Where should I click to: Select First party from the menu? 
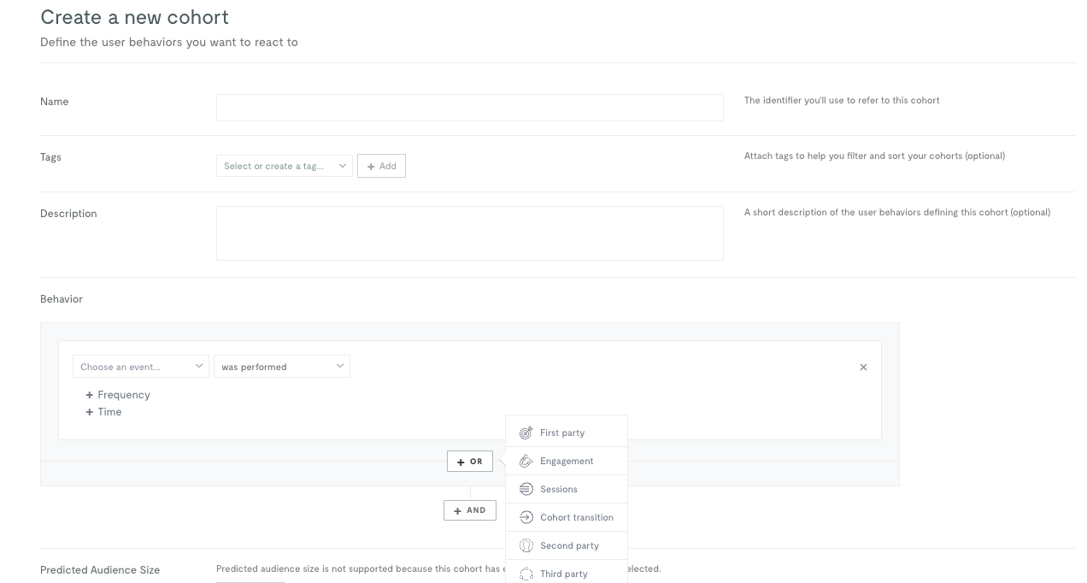(x=567, y=433)
